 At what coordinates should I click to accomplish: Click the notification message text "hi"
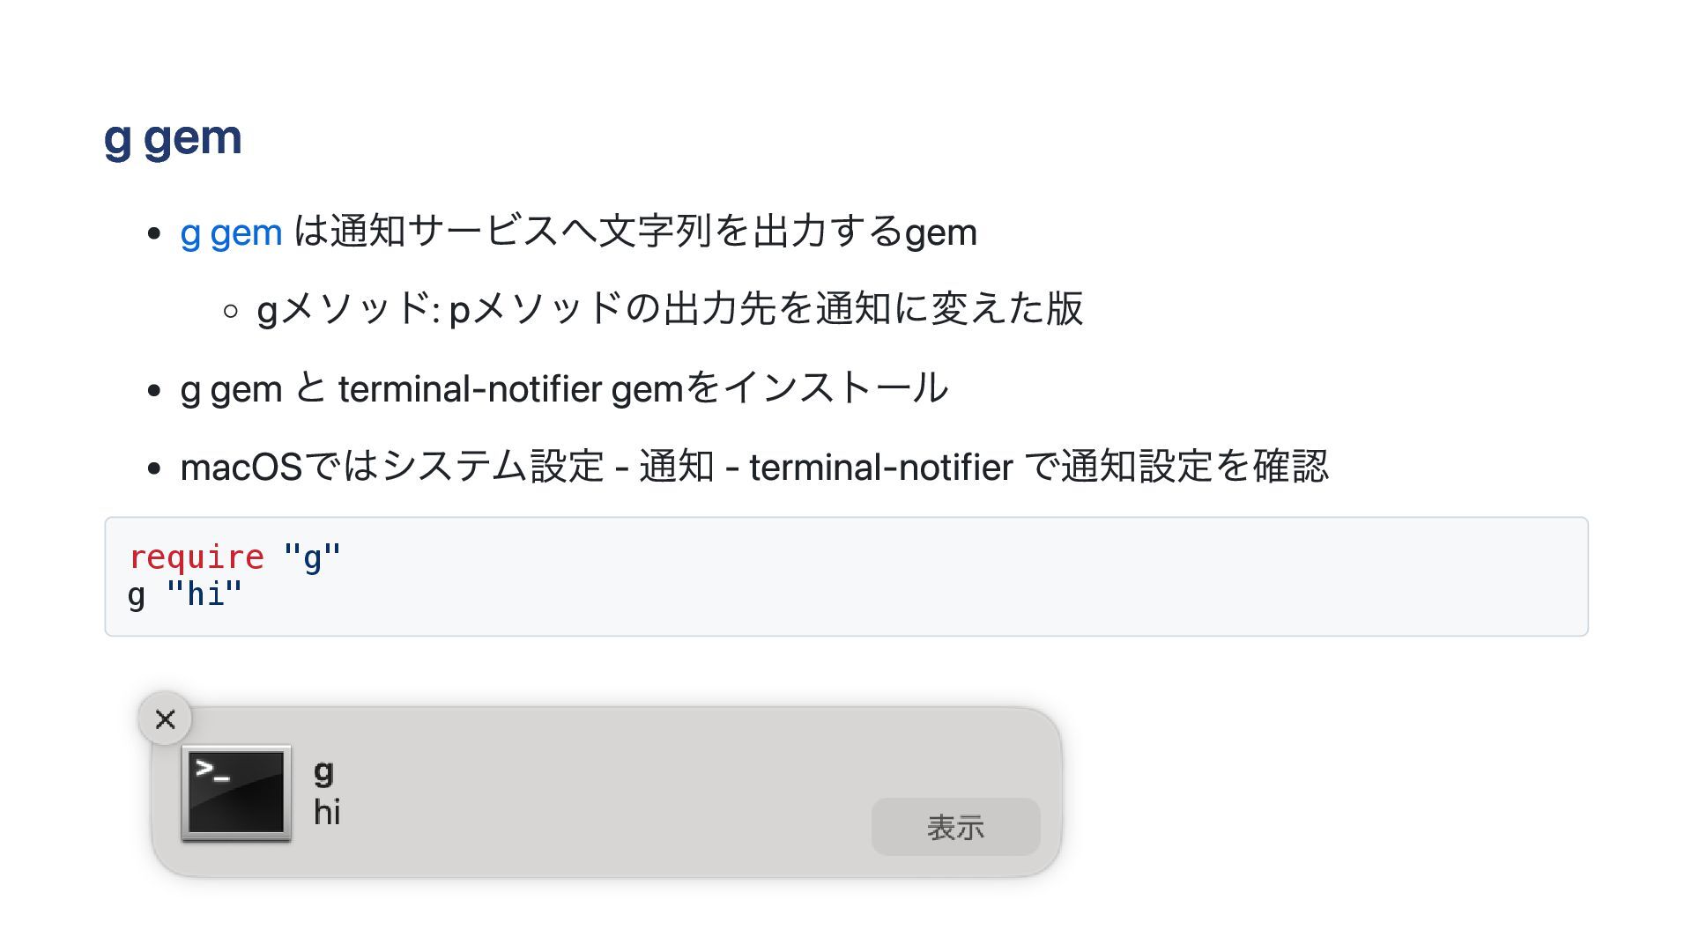pos(327,812)
